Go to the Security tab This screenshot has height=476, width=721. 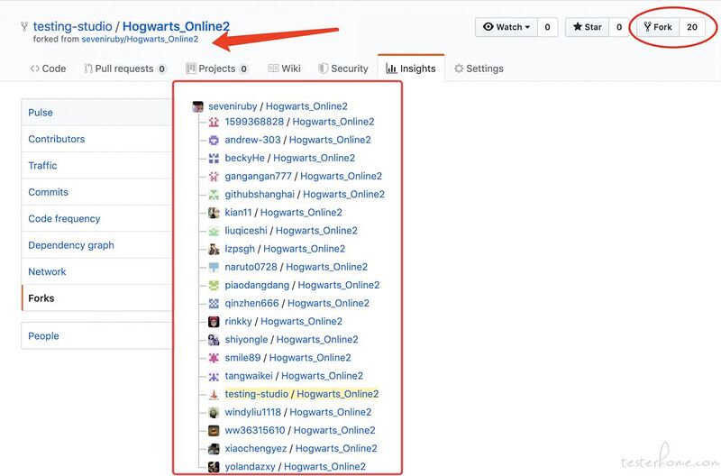tap(343, 69)
